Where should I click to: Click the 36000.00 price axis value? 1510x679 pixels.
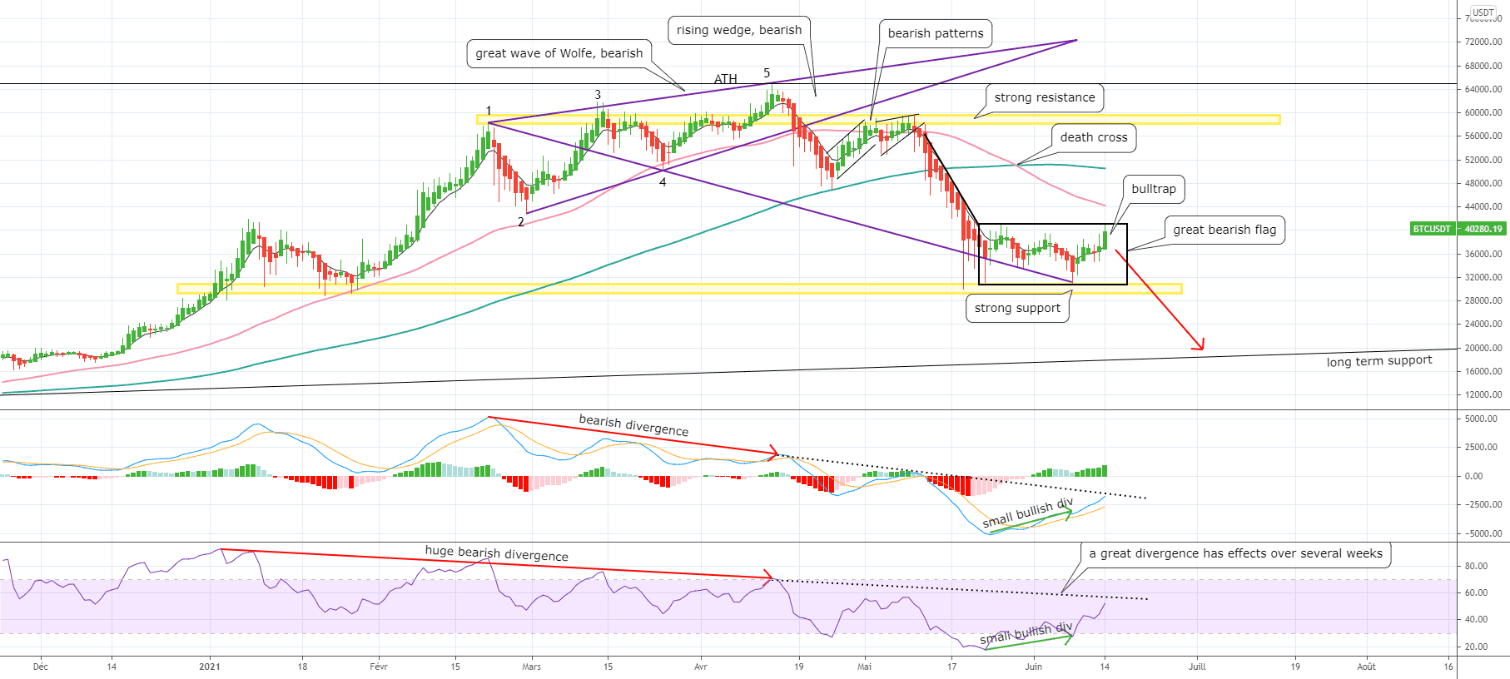1483,254
